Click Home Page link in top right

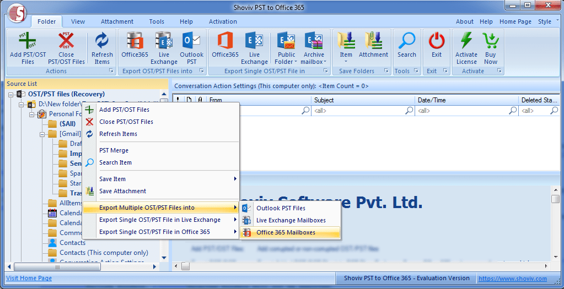coord(515,21)
